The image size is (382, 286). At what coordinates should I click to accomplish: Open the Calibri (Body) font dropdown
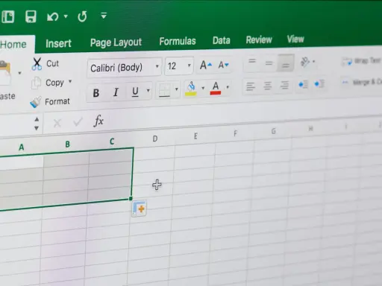pos(157,66)
